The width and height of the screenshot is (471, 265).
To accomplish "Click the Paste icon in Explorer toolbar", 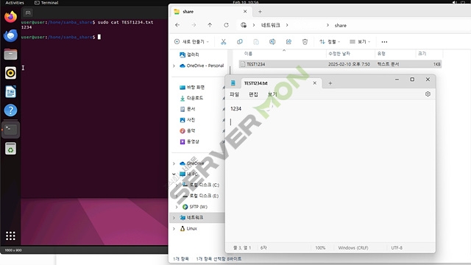I will click(256, 42).
